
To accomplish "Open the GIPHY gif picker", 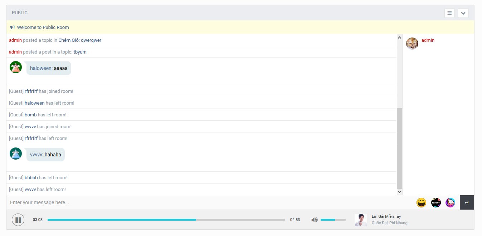I will point(436,203).
